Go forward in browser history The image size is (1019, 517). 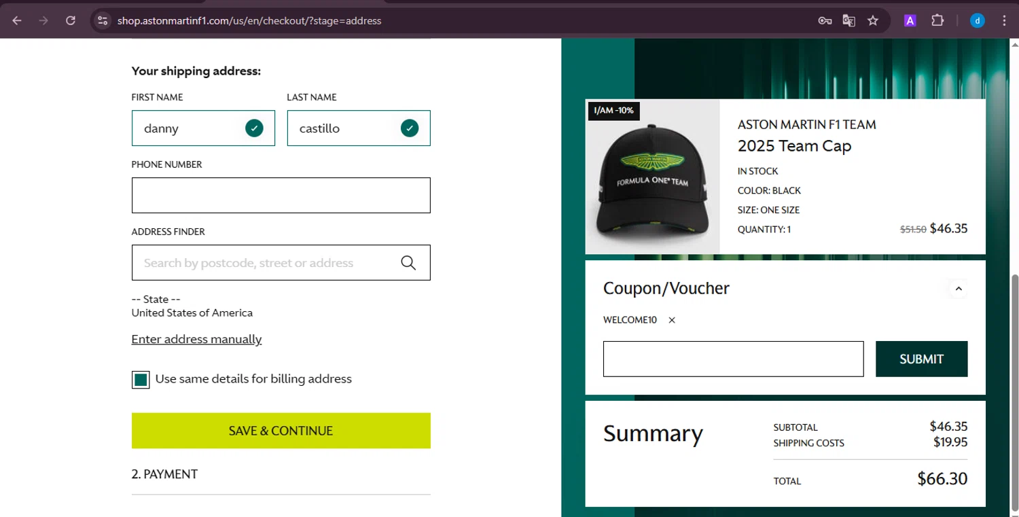(43, 20)
